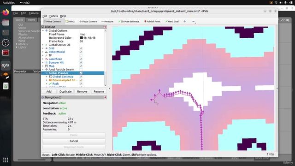The height and width of the screenshot is (166, 295).
Task: Click the RobotModel display icon
Action: click(x=47, y=52)
